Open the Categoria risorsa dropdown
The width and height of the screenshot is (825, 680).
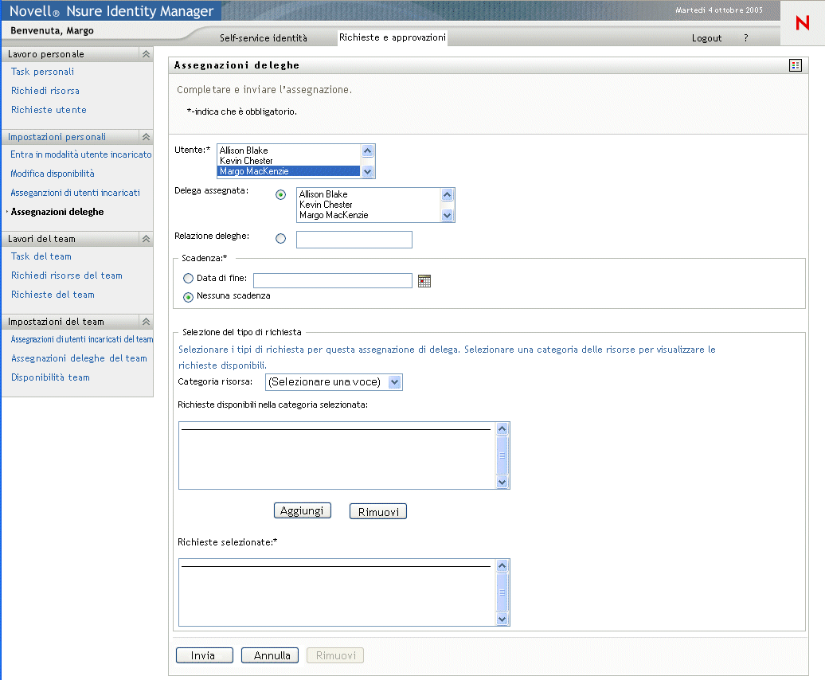click(334, 382)
